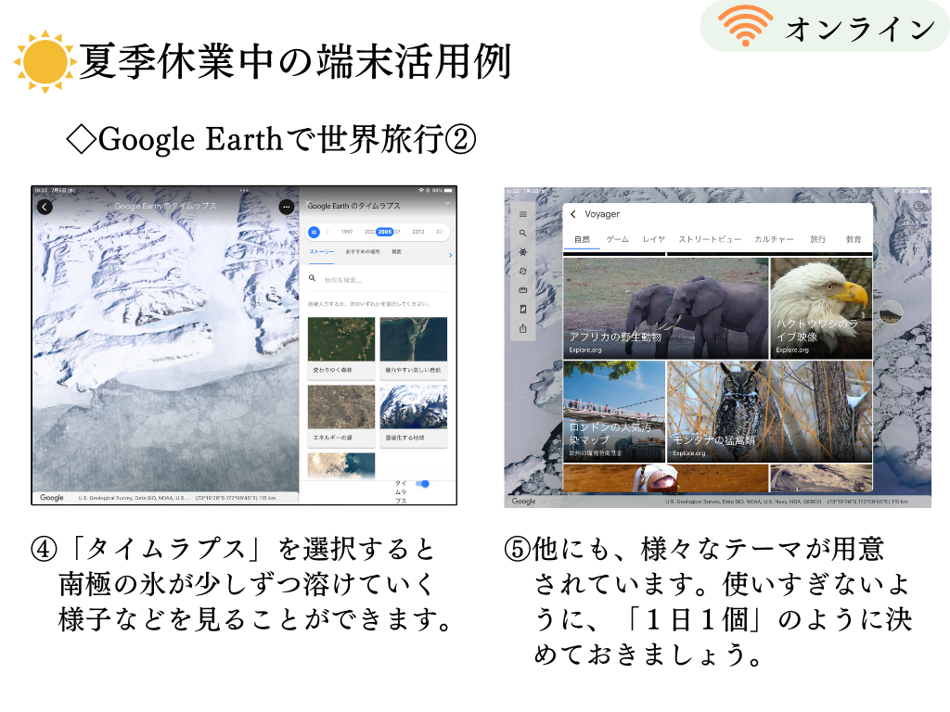The width and height of the screenshot is (950, 712).
Task: Collapse the timelapse panel with top-right chevron
Action: pyautogui.click(x=447, y=203)
